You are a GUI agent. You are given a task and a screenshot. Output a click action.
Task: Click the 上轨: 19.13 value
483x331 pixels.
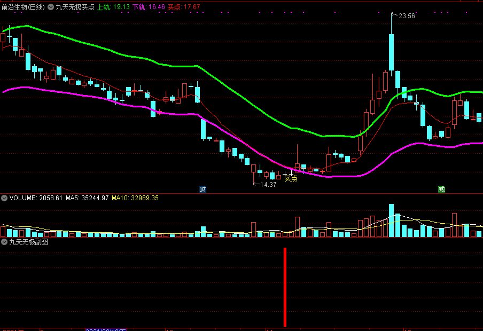[113, 7]
